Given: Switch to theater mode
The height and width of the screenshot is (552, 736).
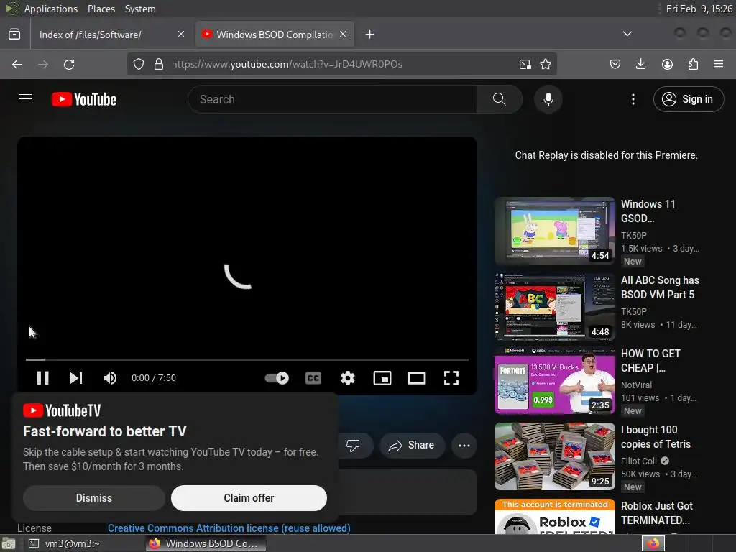Looking at the screenshot, I should coord(417,378).
